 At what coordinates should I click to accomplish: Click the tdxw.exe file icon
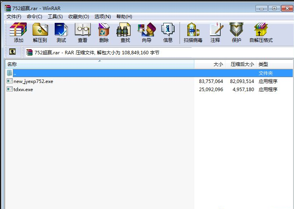point(10,89)
